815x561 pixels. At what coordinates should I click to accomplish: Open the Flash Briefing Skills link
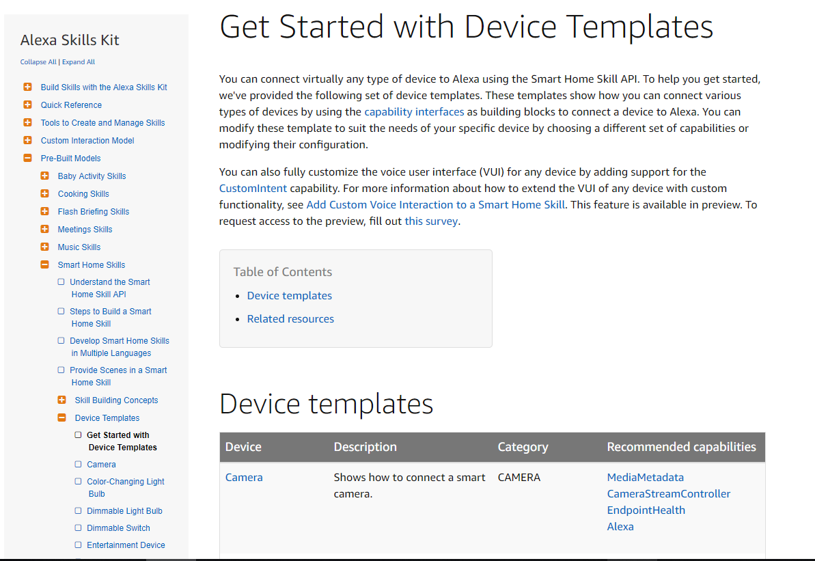[x=94, y=212]
